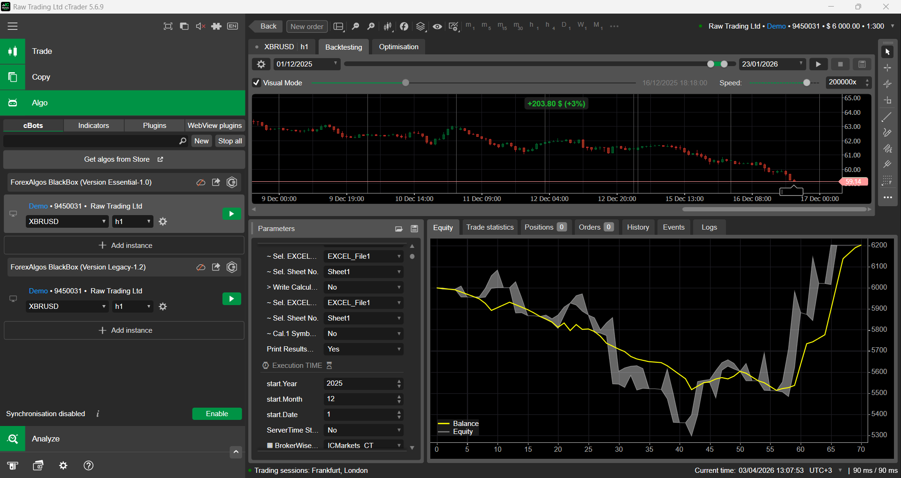Screen dimensions: 901x478
Task: Switch to the Optimisation tab
Action: (398, 47)
